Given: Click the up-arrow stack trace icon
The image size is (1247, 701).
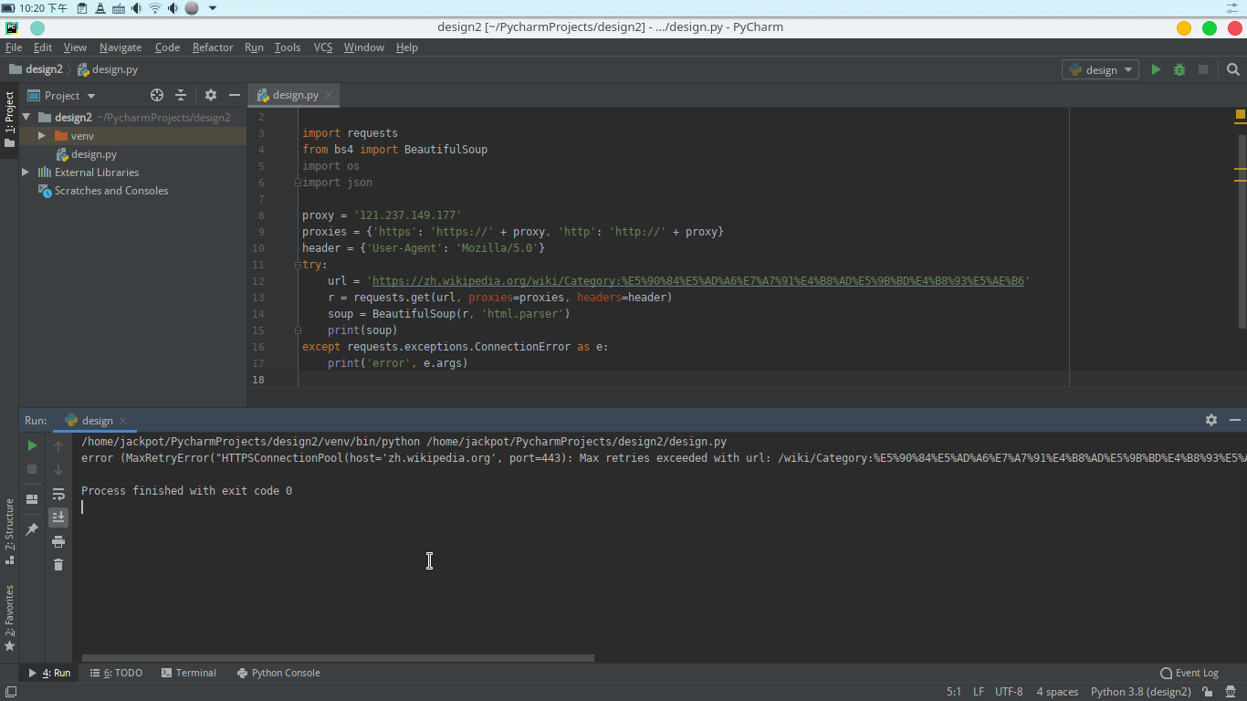Looking at the screenshot, I should click(58, 445).
